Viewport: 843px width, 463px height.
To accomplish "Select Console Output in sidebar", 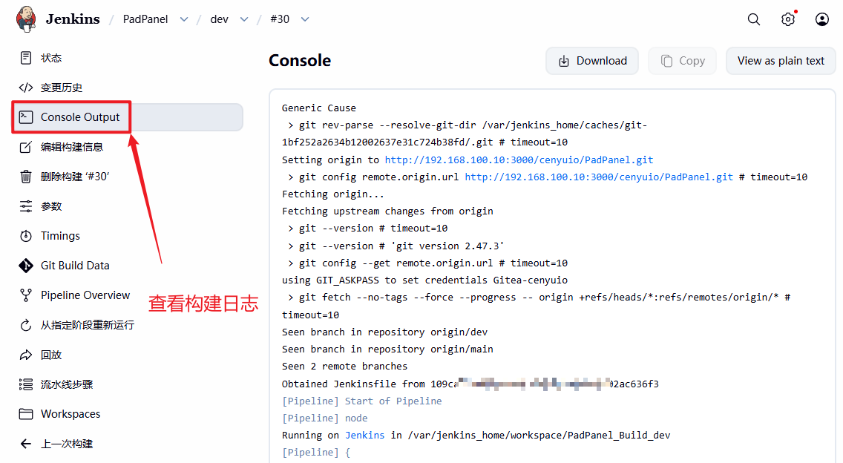I will (80, 117).
